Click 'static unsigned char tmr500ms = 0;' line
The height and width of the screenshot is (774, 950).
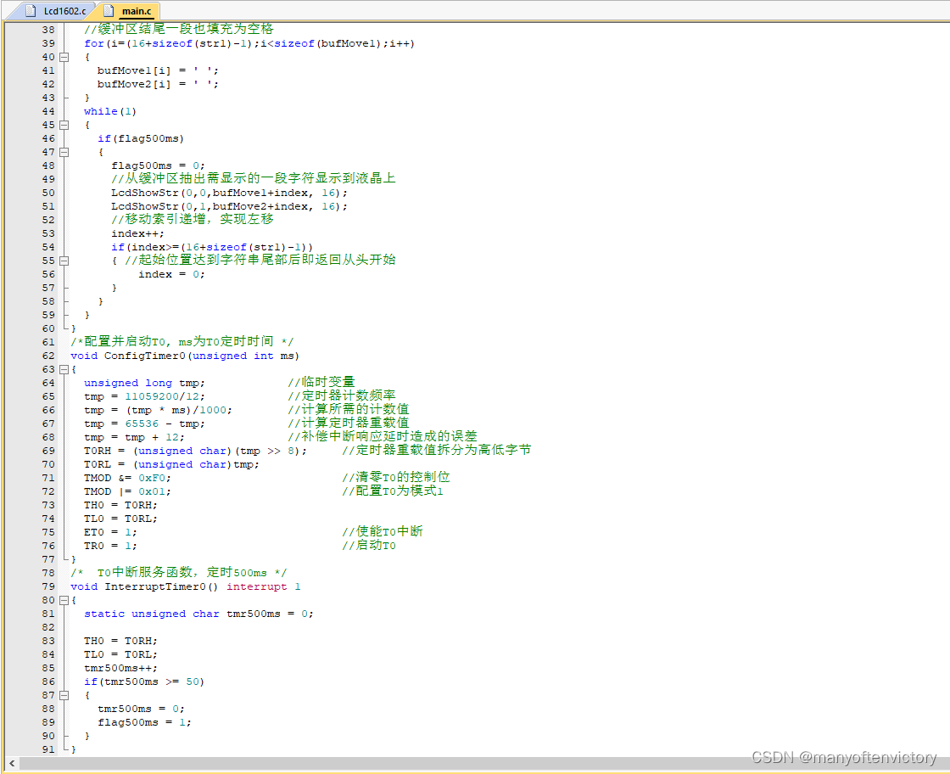click(198, 614)
